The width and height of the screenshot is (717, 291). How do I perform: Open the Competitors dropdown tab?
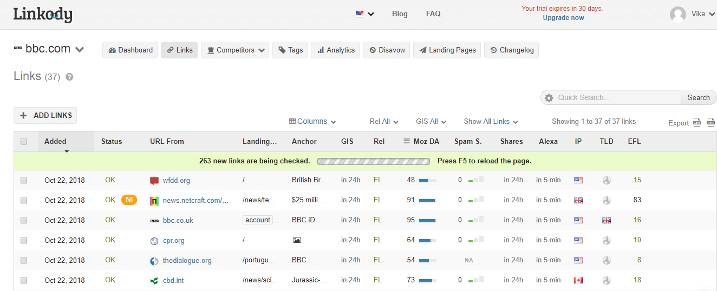point(235,50)
